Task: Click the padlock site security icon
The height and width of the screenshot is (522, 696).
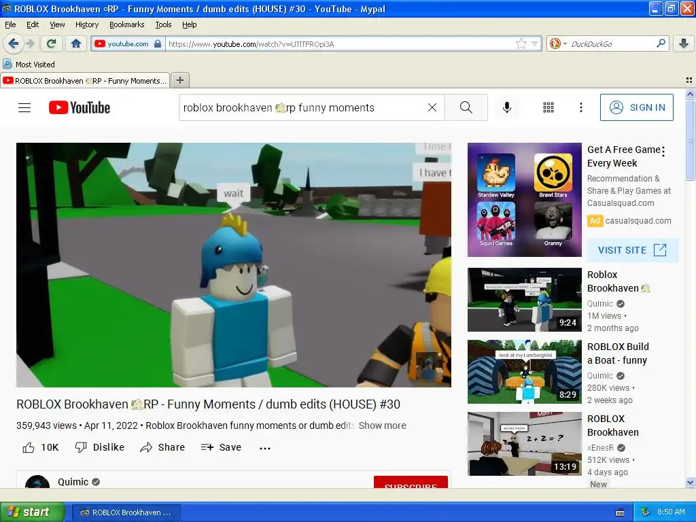Action: (158, 43)
